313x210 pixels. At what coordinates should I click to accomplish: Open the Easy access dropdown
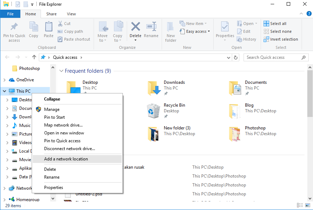tap(209, 31)
